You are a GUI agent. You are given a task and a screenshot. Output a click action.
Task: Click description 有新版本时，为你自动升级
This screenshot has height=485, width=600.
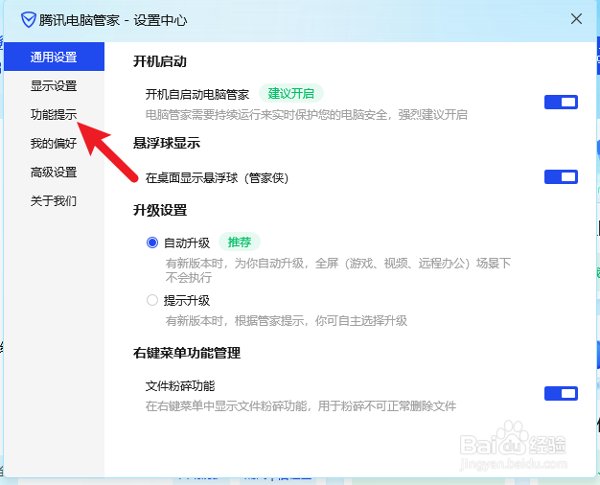coord(338,270)
